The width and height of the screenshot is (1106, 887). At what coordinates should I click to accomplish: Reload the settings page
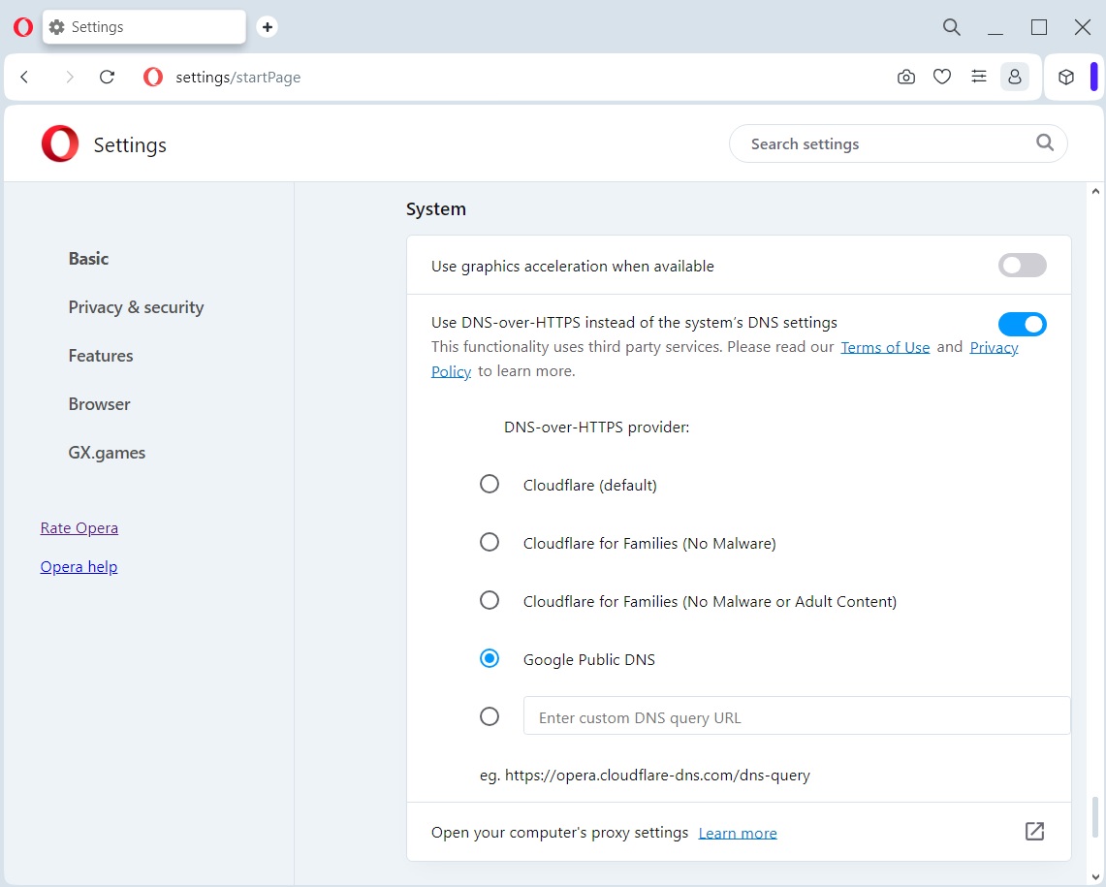click(x=108, y=77)
